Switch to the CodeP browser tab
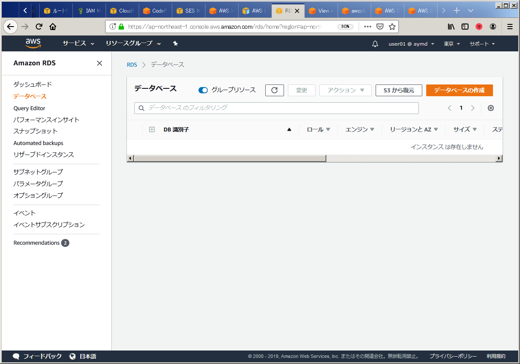The image size is (520, 364). click(155, 10)
